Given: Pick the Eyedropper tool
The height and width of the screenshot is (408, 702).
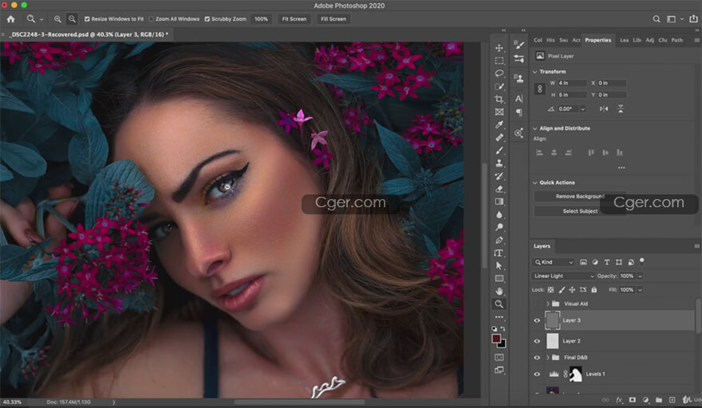Looking at the screenshot, I should click(499, 124).
